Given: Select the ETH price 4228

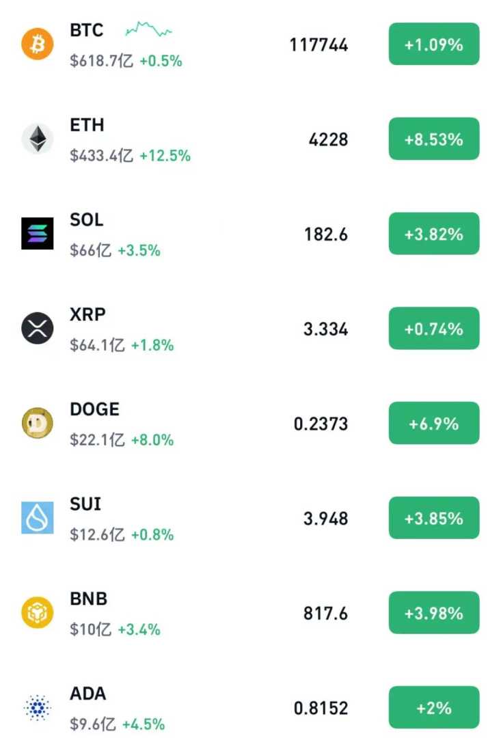Looking at the screenshot, I should pyautogui.click(x=328, y=140).
